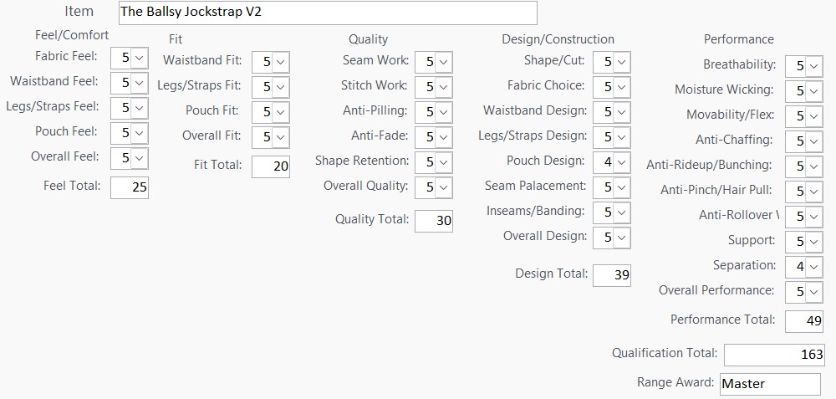Image resolution: width=836 pixels, height=399 pixels.
Task: Expand the Moisture Wicking dropdown
Action: click(x=813, y=91)
